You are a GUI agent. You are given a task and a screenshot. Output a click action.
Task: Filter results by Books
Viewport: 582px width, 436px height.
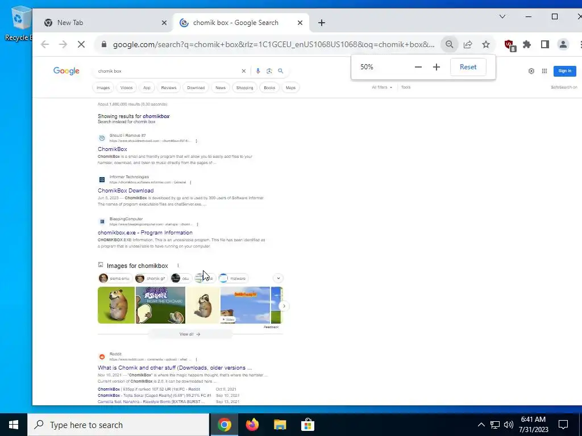pos(269,88)
